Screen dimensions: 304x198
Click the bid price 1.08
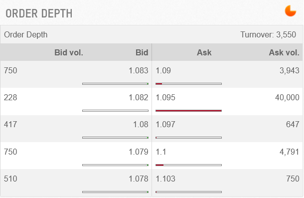coord(141,124)
